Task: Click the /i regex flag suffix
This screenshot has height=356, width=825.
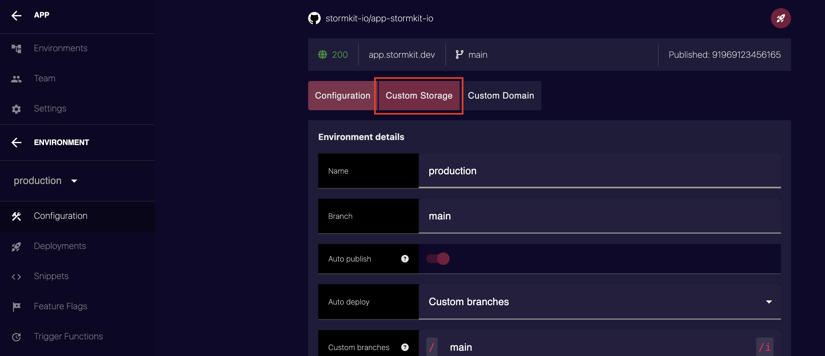Action: 764,347
